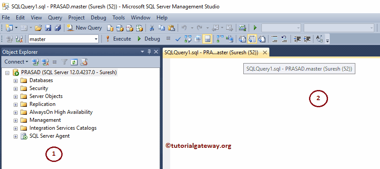Screen dimensions: 380x169
Task: Open the Tools menu
Action: pyautogui.click(x=119, y=18)
